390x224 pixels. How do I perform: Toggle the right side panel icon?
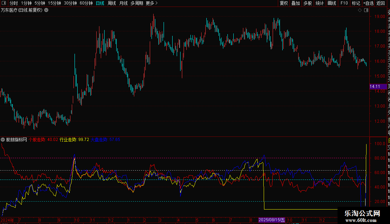(366, 10)
